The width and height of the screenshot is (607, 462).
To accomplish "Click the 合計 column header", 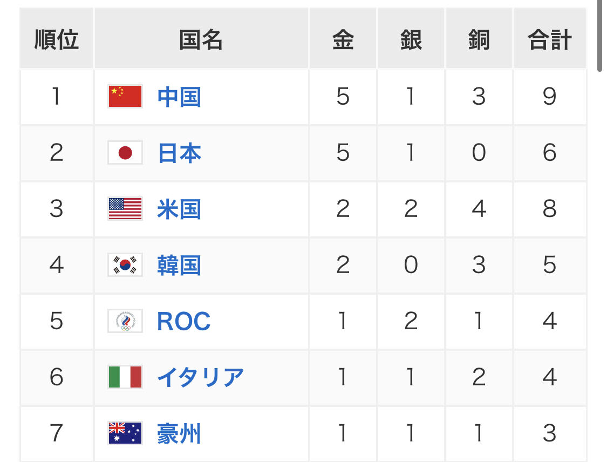I will [549, 39].
